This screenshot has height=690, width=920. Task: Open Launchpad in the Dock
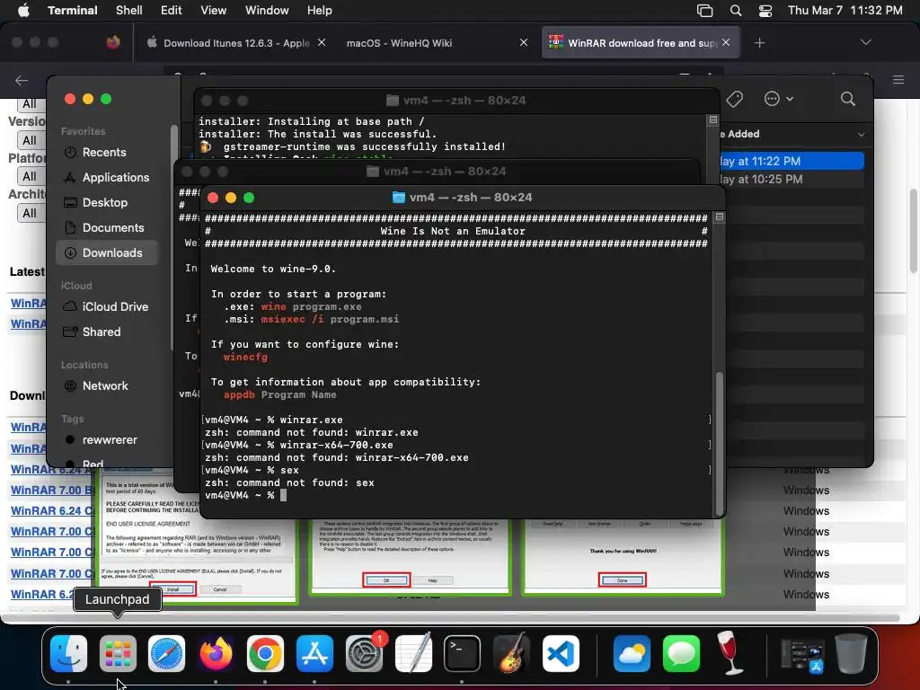tap(118, 653)
